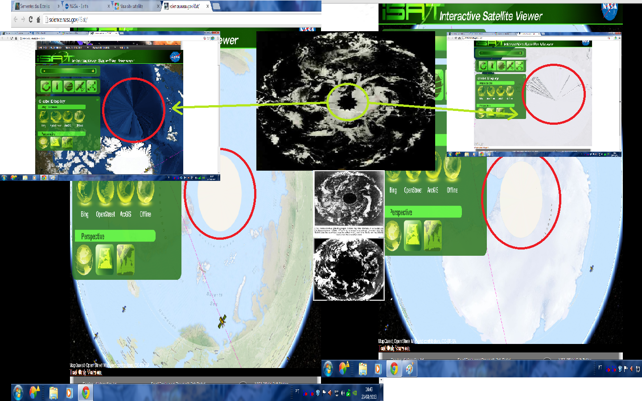The image size is (642, 401).
Task: Select the Offline globe in the bottom-left viewer
Action: [x=145, y=193]
